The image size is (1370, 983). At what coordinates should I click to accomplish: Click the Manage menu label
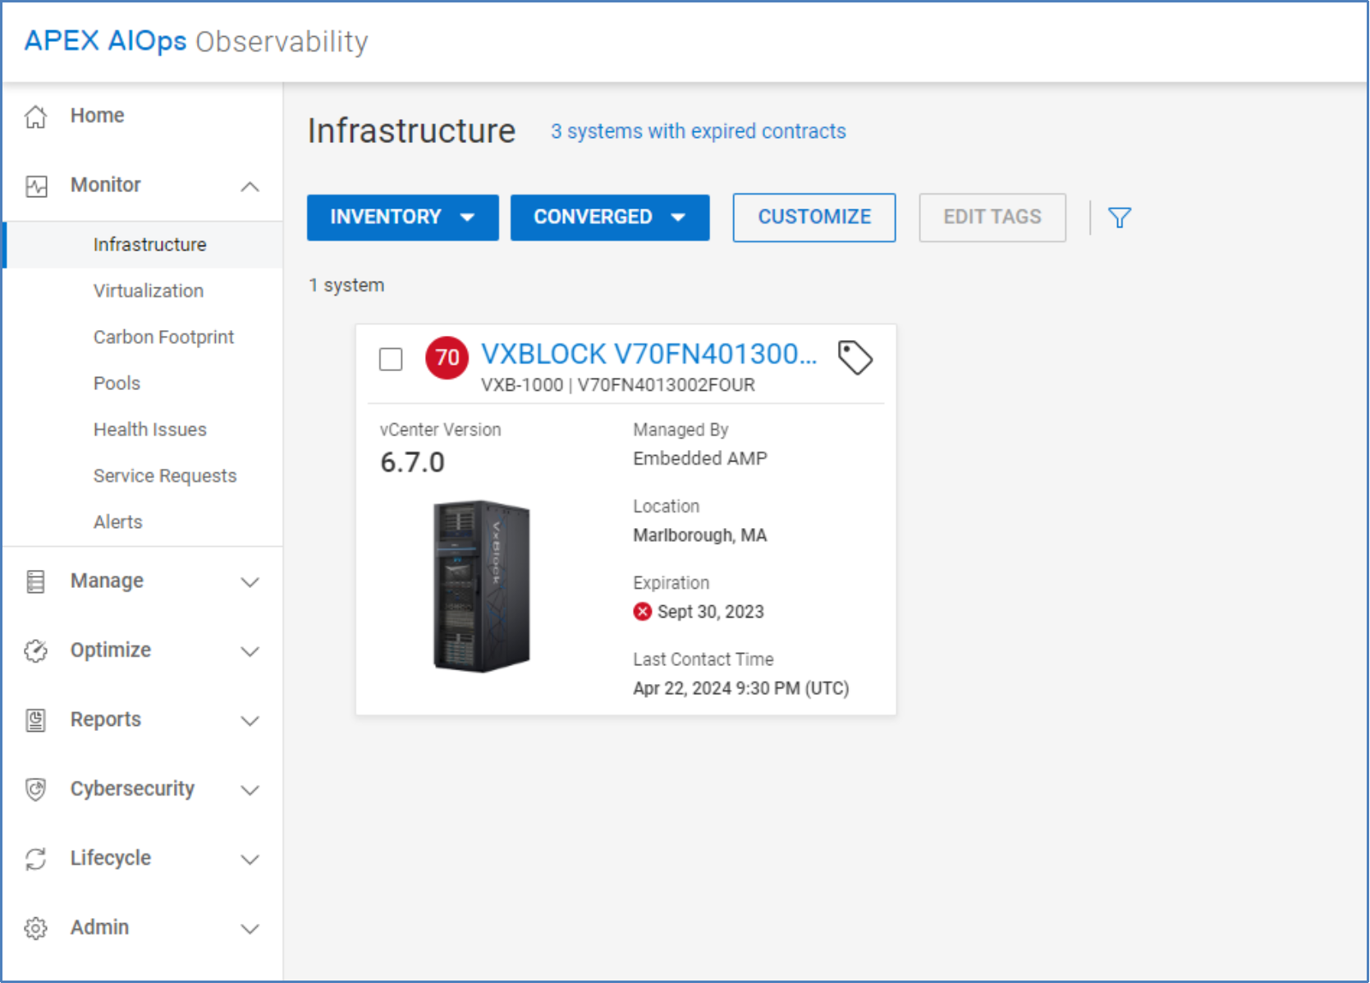[107, 581]
